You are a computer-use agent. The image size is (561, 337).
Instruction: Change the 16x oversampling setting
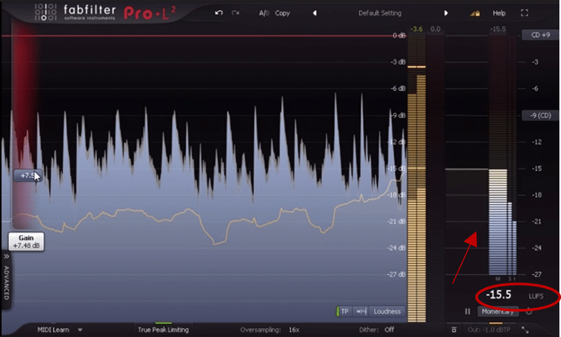pos(294,330)
